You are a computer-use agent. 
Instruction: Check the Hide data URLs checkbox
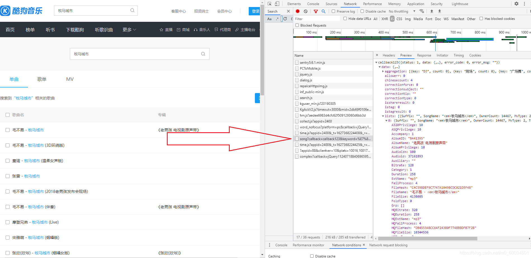pos(345,18)
